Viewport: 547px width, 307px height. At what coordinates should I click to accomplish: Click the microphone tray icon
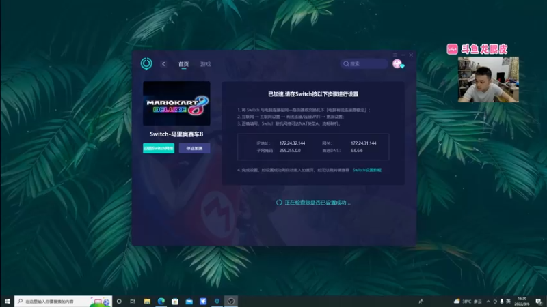coord(502,302)
